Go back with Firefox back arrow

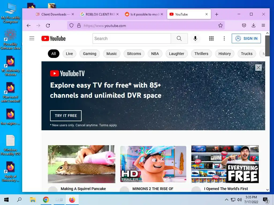29,26
